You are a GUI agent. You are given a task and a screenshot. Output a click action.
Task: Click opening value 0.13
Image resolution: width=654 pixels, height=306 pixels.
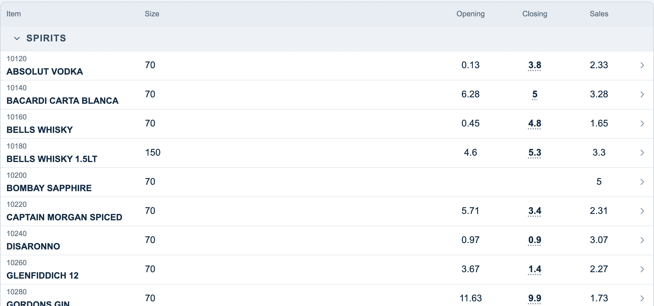(470, 65)
